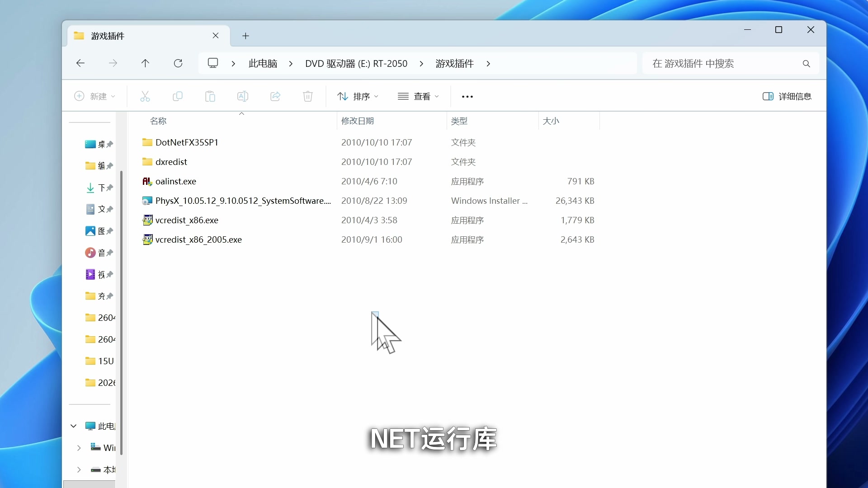The width and height of the screenshot is (868, 488).
Task: Click the Copy icon in toolbar
Action: point(178,96)
